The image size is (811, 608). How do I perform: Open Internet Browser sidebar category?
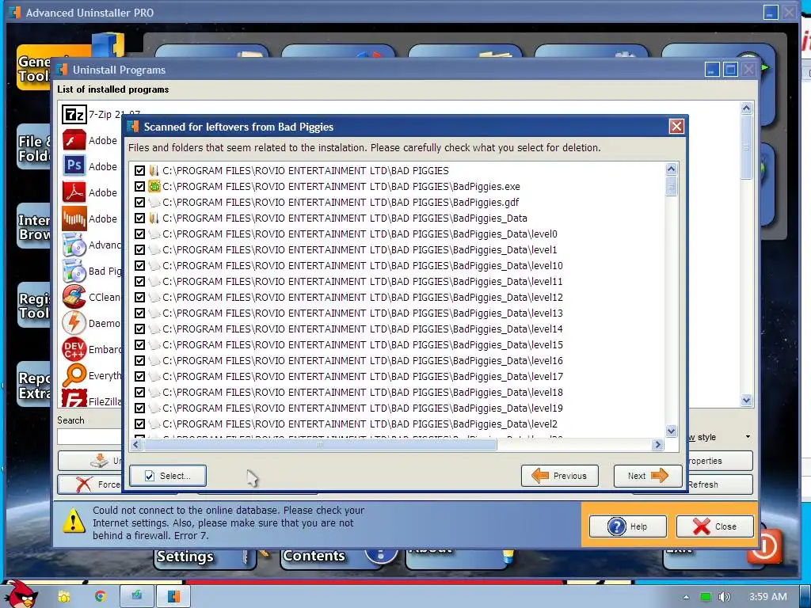pyautogui.click(x=34, y=226)
